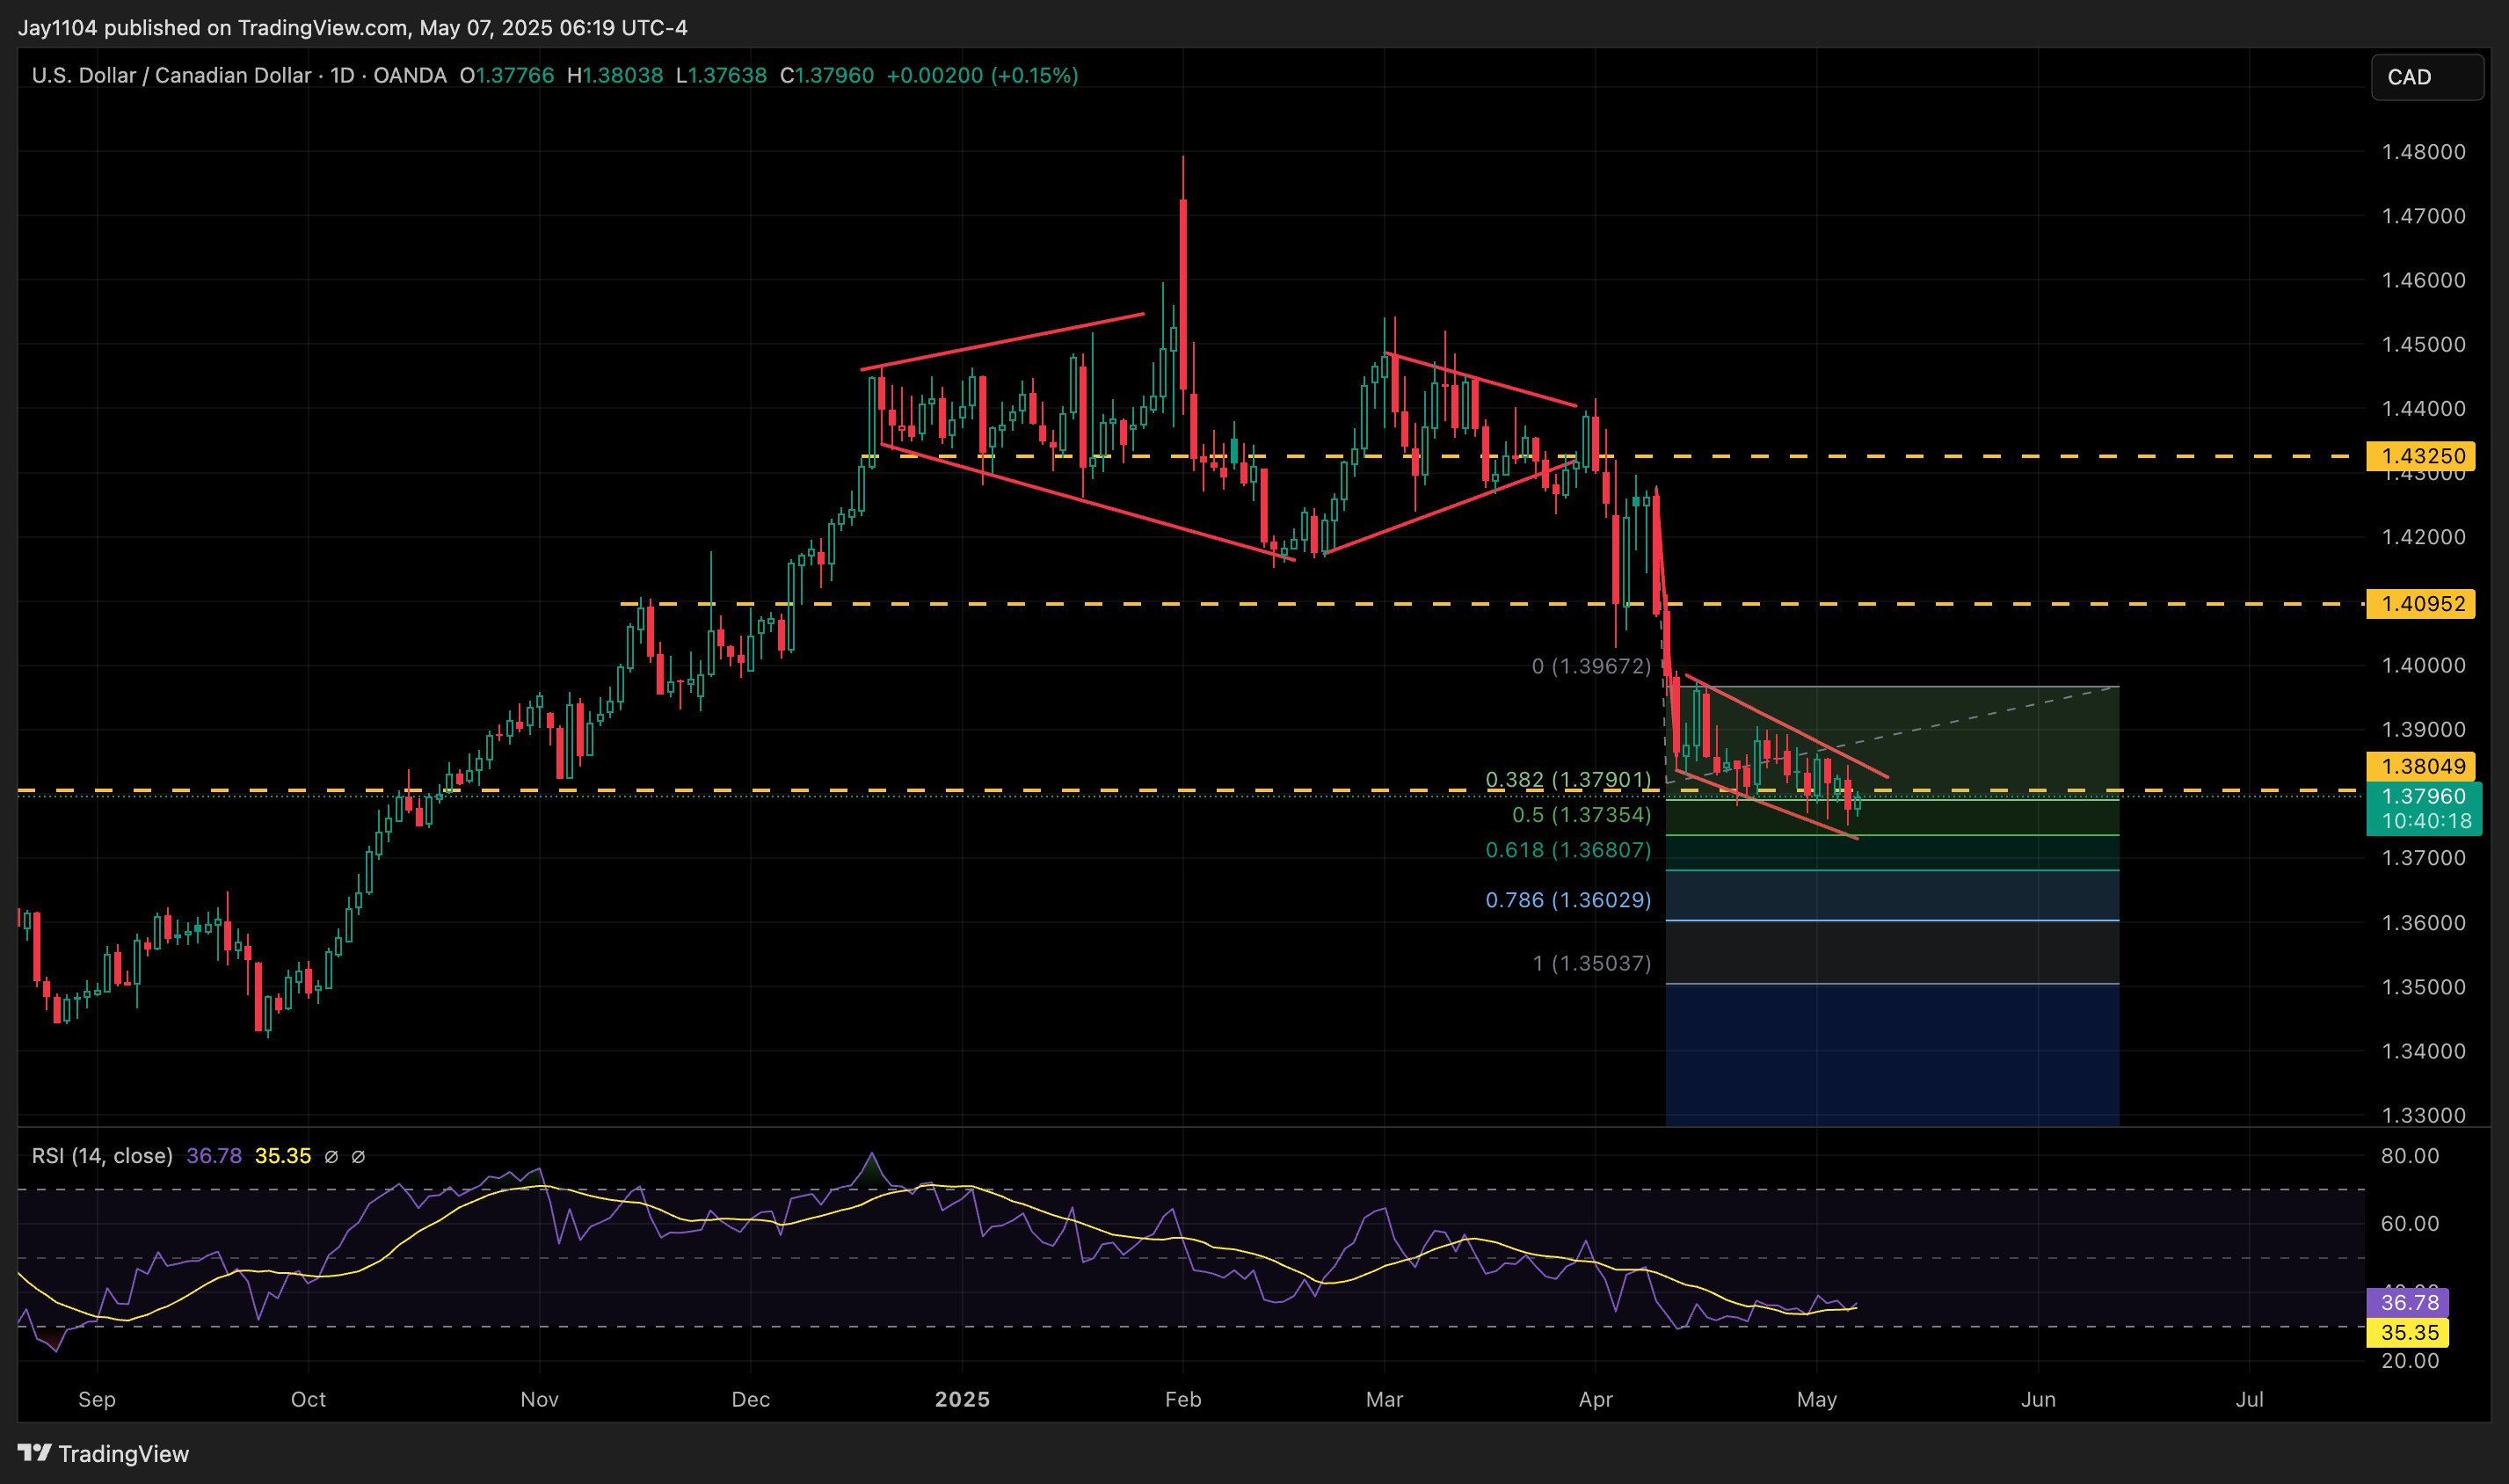Click the 1.40000 price axis label
The height and width of the screenshot is (1484, 2509).
[x=2423, y=665]
